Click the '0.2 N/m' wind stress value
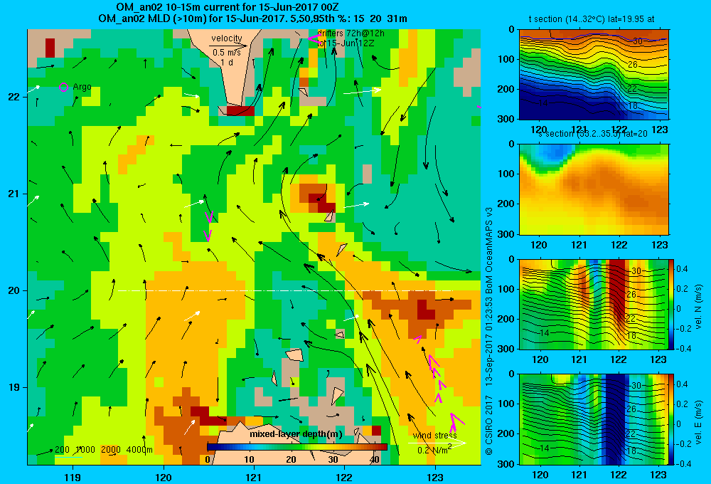The height and width of the screenshot is (484, 711). 434,450
